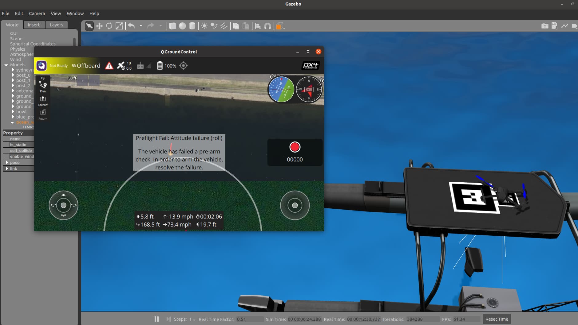Click Not Ready status in QGroundControl
The image size is (578, 325).
[58, 66]
